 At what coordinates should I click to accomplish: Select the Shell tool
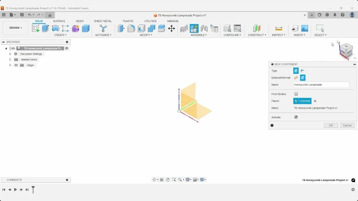(141, 28)
